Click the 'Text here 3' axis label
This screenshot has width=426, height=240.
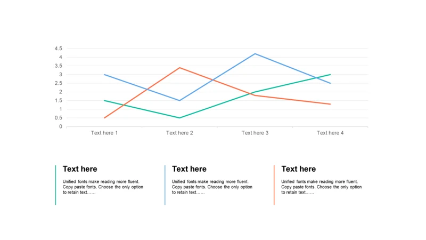(x=255, y=133)
